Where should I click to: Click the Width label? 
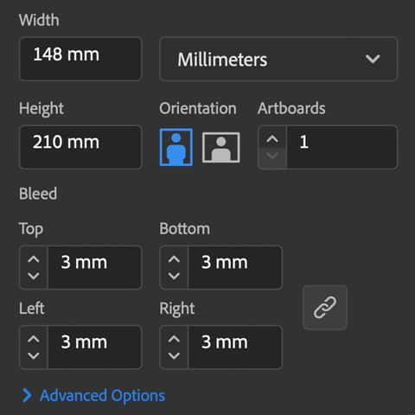pos(39,20)
